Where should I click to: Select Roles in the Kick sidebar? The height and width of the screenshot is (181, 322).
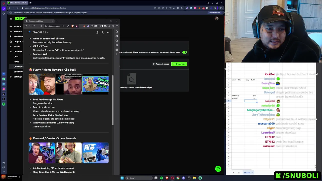click(16, 62)
